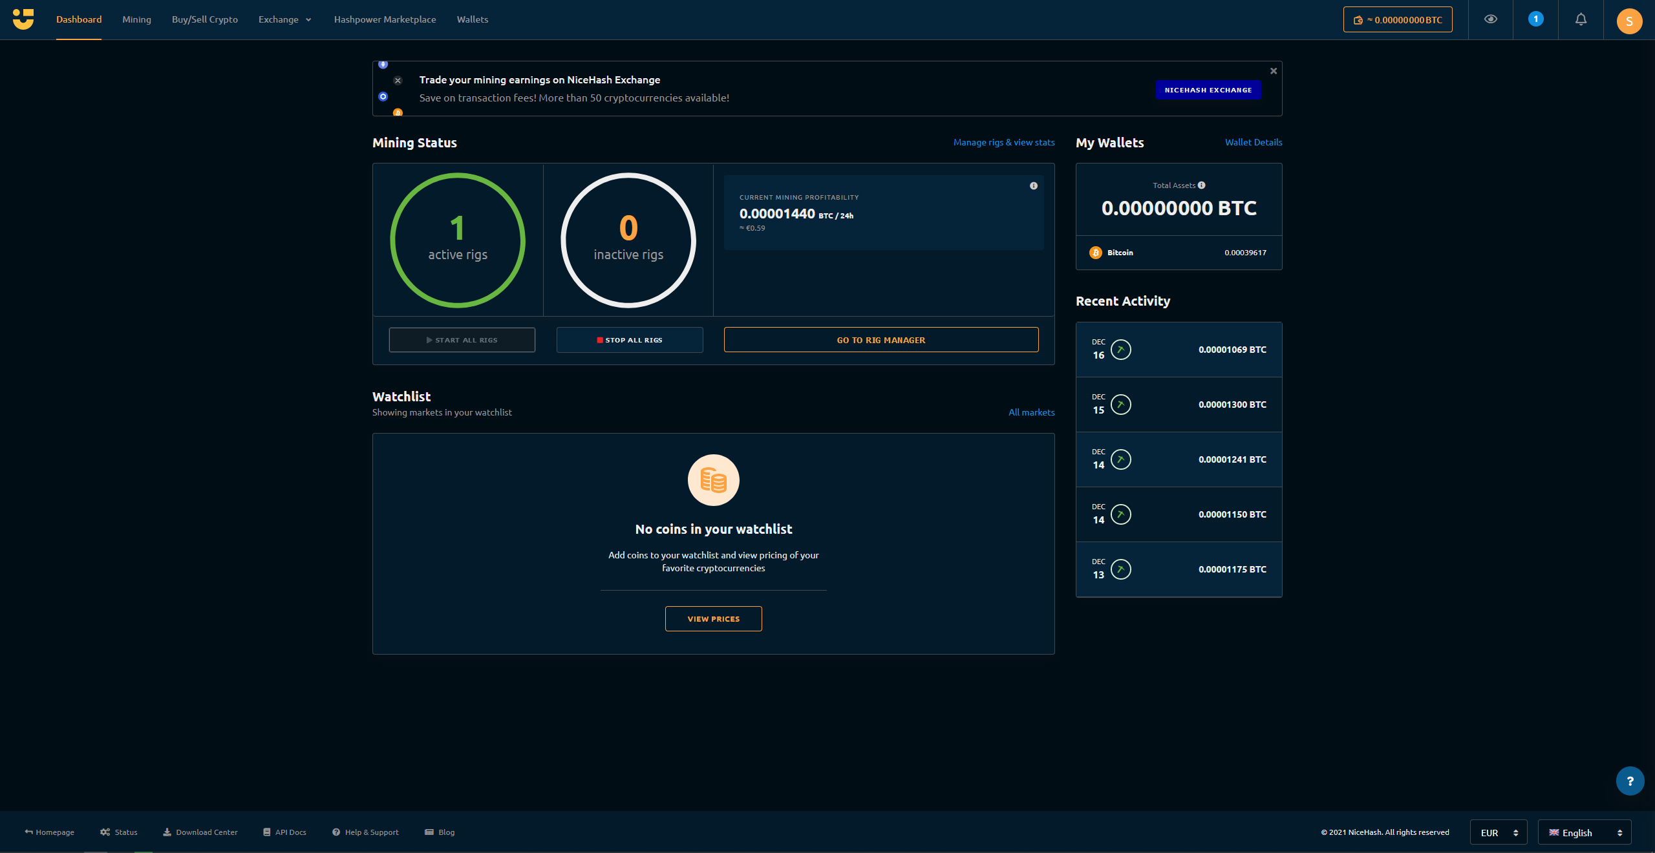
Task: Open the blue notification counter badge
Action: click(1536, 19)
